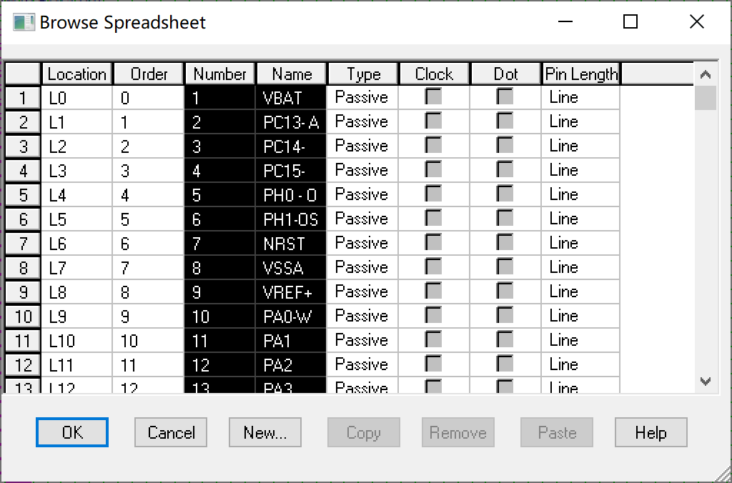
Task: Enable Clock for pin 3 PC14-
Action: pyautogui.click(x=433, y=145)
